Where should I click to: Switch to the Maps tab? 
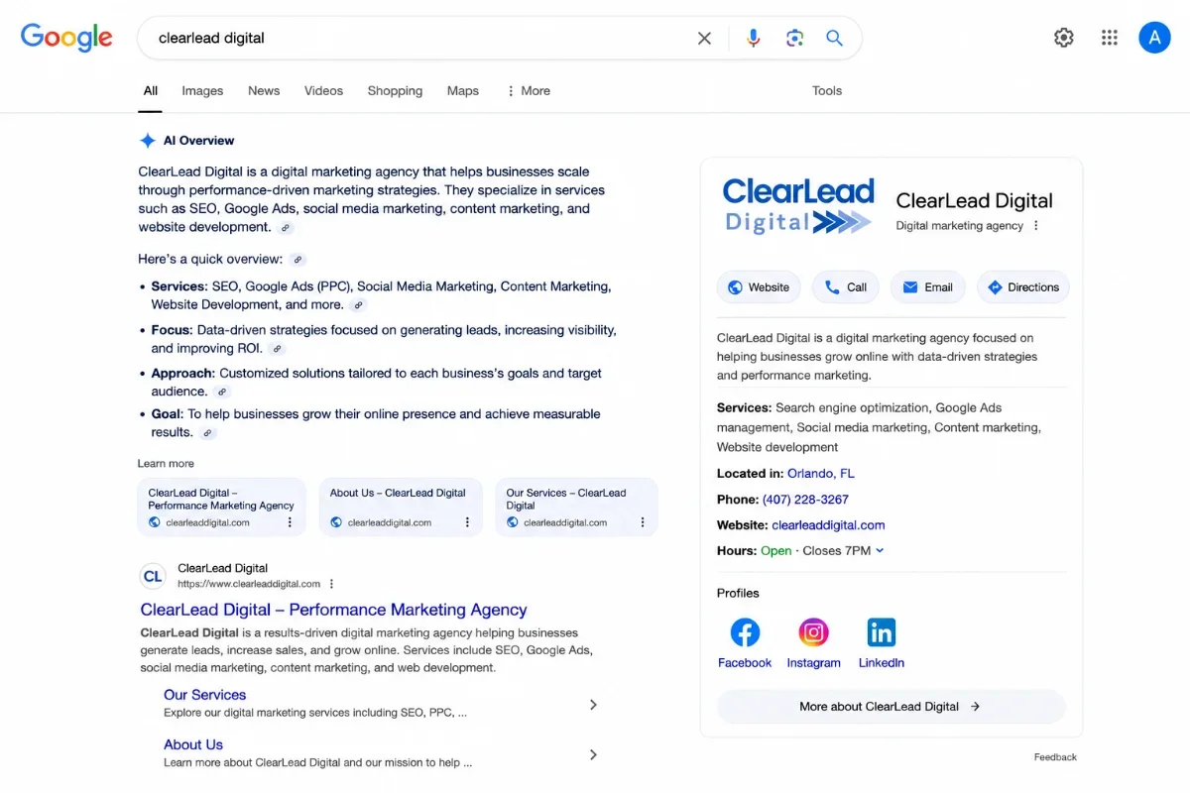pyautogui.click(x=463, y=90)
